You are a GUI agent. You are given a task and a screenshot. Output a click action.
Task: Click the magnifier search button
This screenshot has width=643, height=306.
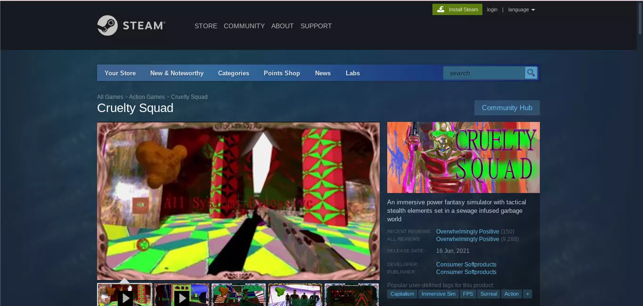click(531, 73)
